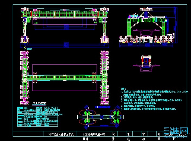Select the plan view main girder
Viewport: 191px width, 141px height.
point(65,78)
